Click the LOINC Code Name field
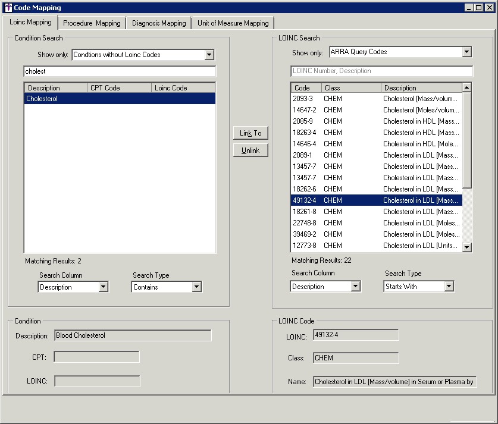 395,382
